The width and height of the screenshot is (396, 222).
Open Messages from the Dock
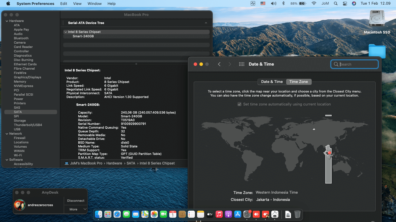(126, 214)
